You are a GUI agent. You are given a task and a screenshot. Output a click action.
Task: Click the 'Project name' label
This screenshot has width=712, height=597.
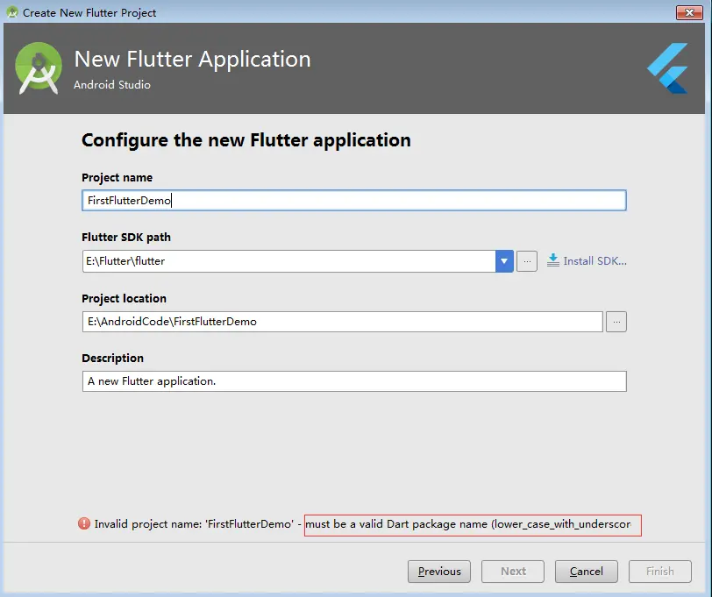tap(117, 177)
